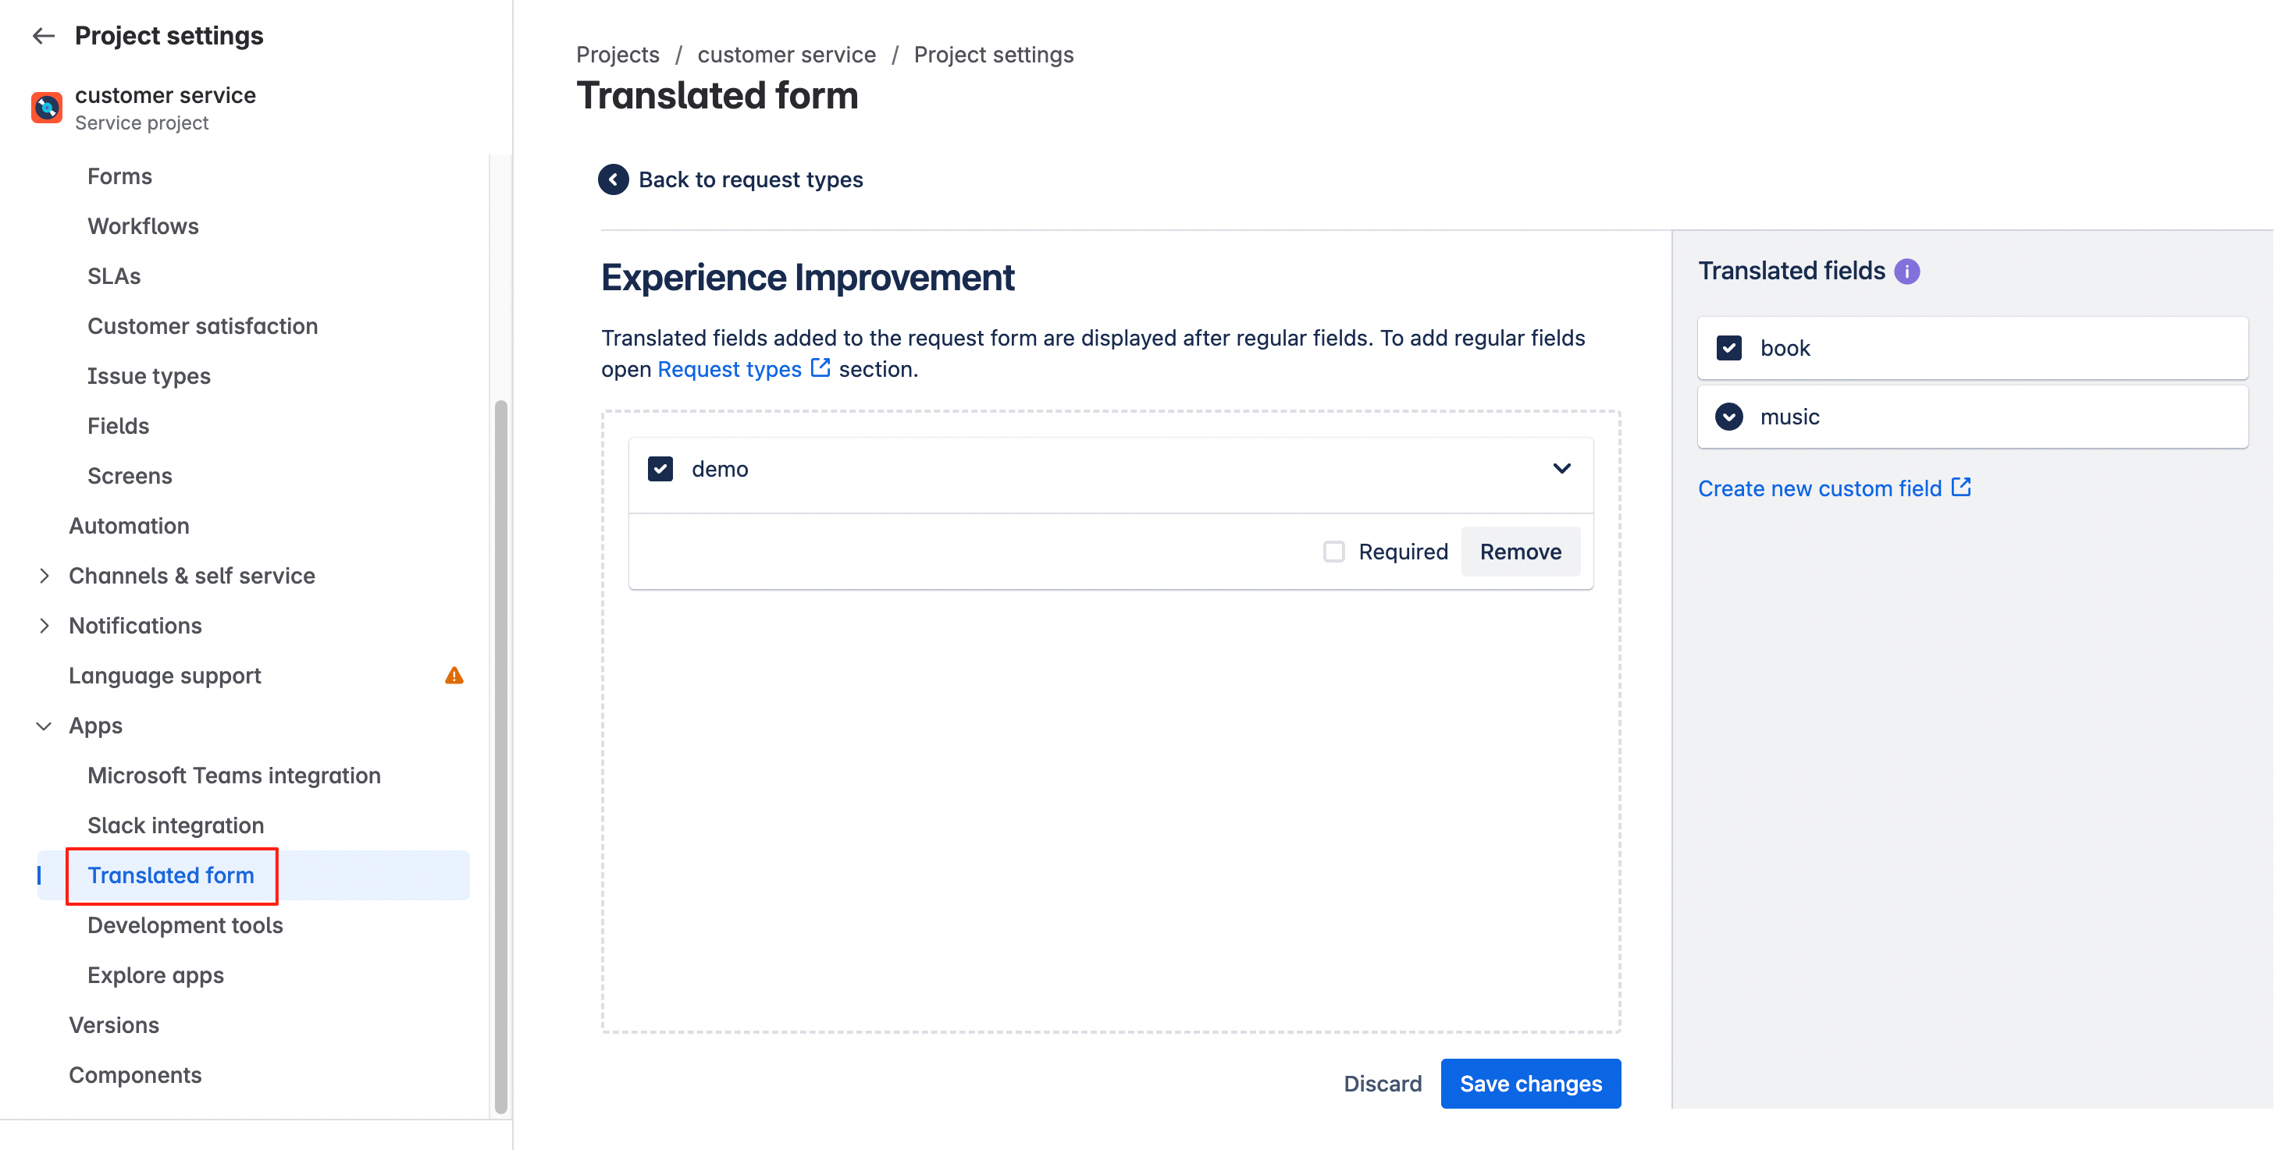2289x1150 pixels.
Task: Open the customer service project avatar
Action: [46, 108]
